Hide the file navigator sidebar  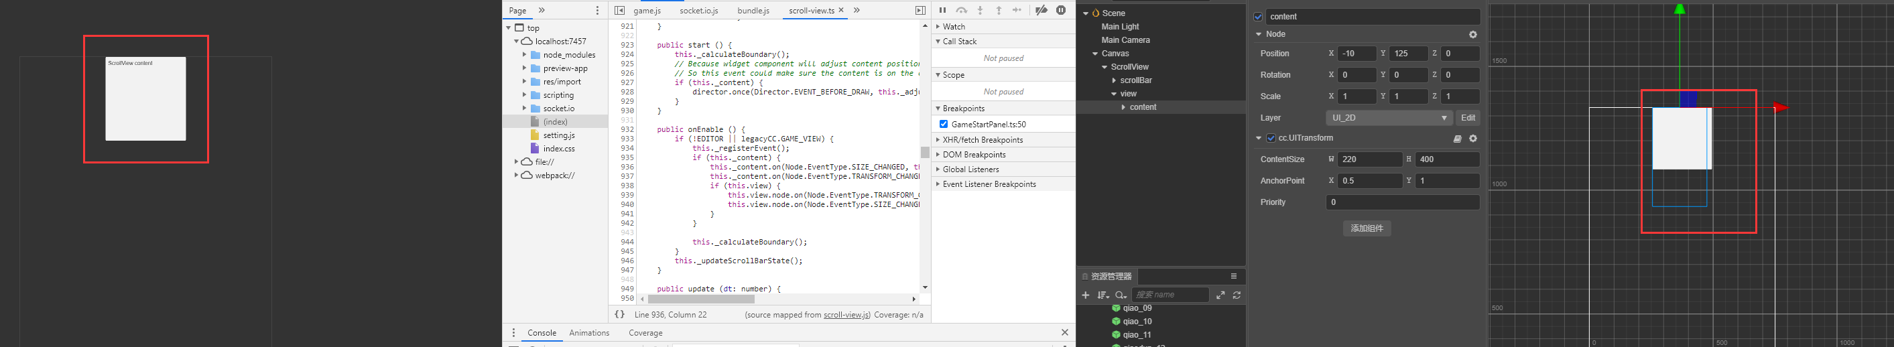click(x=620, y=10)
